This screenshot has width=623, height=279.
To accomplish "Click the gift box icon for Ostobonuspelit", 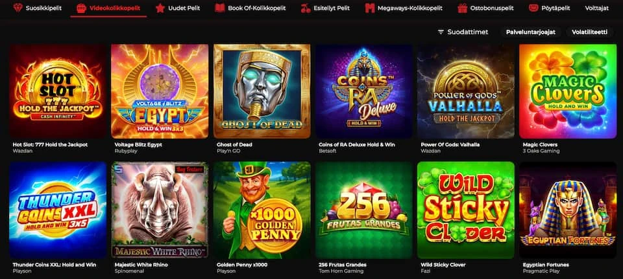I will click(462, 8).
